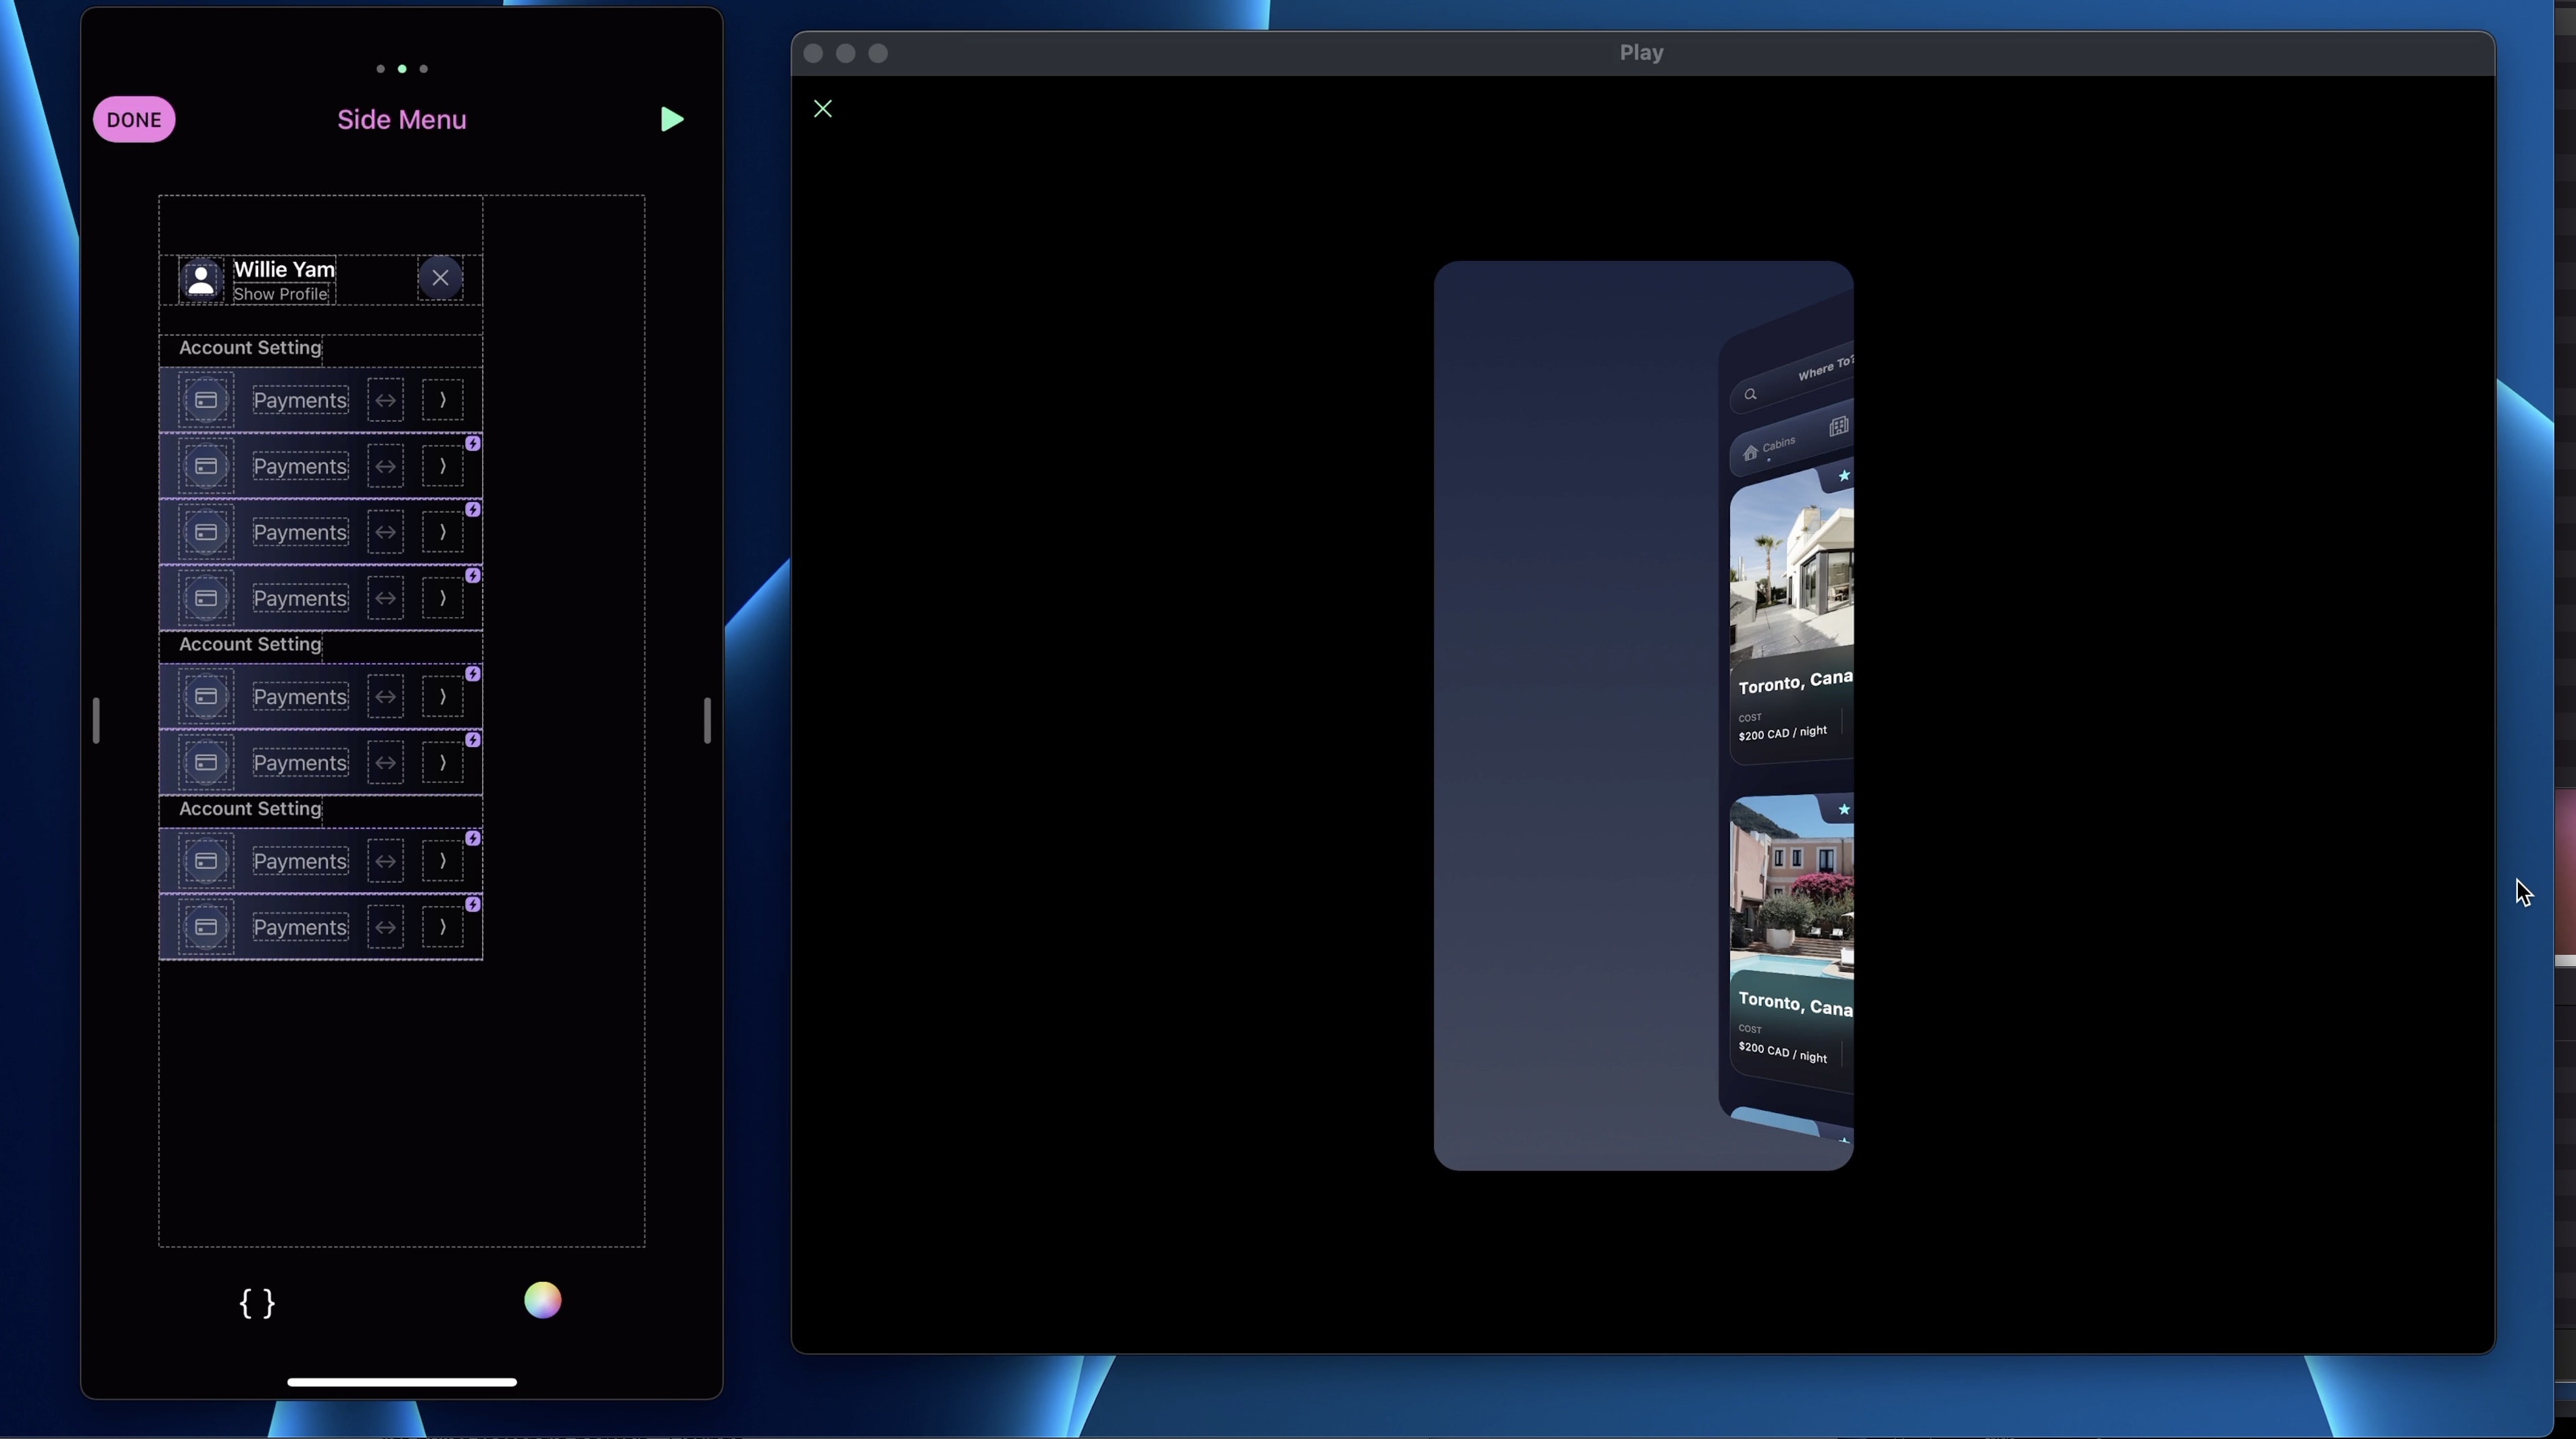Click the Willie Yam name text
2576x1439 pixels.
[x=284, y=269]
